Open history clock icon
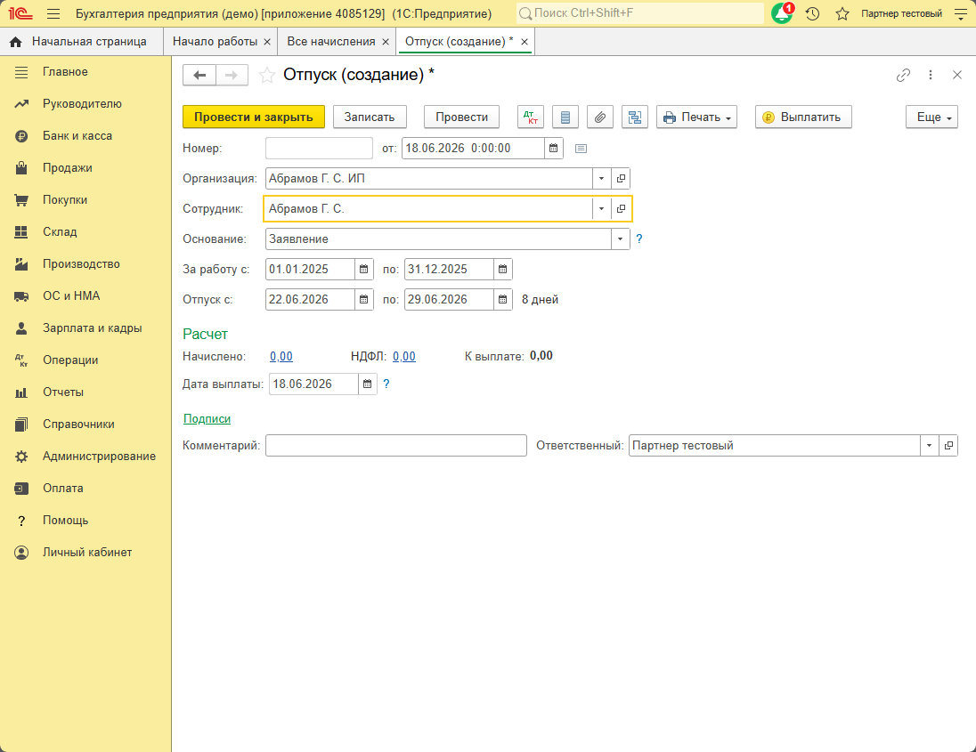This screenshot has height=752, width=976. coord(812,13)
